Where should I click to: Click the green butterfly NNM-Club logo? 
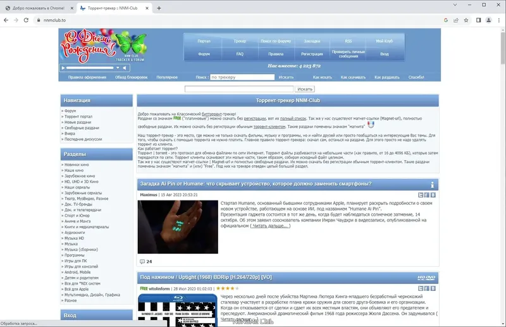131,43
